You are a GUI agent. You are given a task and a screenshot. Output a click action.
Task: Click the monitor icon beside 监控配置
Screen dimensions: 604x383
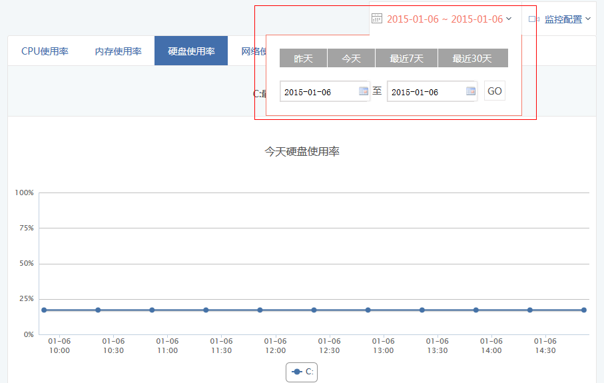(x=533, y=19)
